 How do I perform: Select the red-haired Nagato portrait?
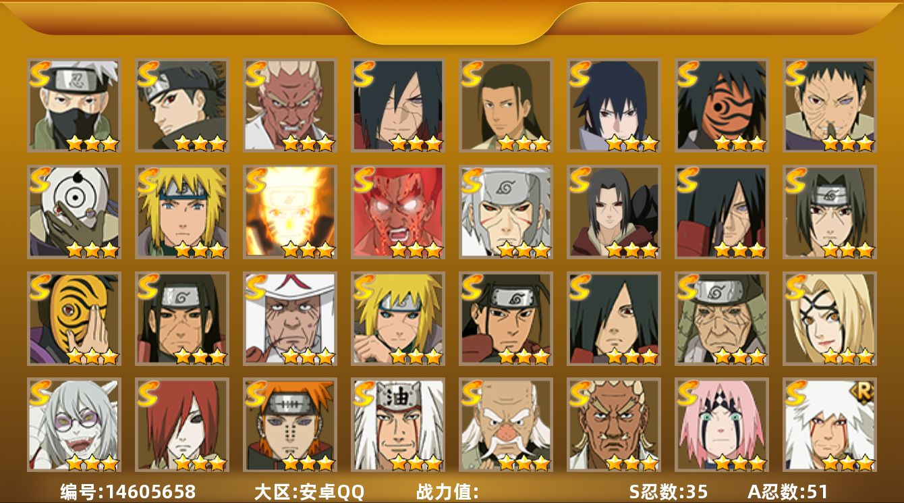[x=181, y=425]
